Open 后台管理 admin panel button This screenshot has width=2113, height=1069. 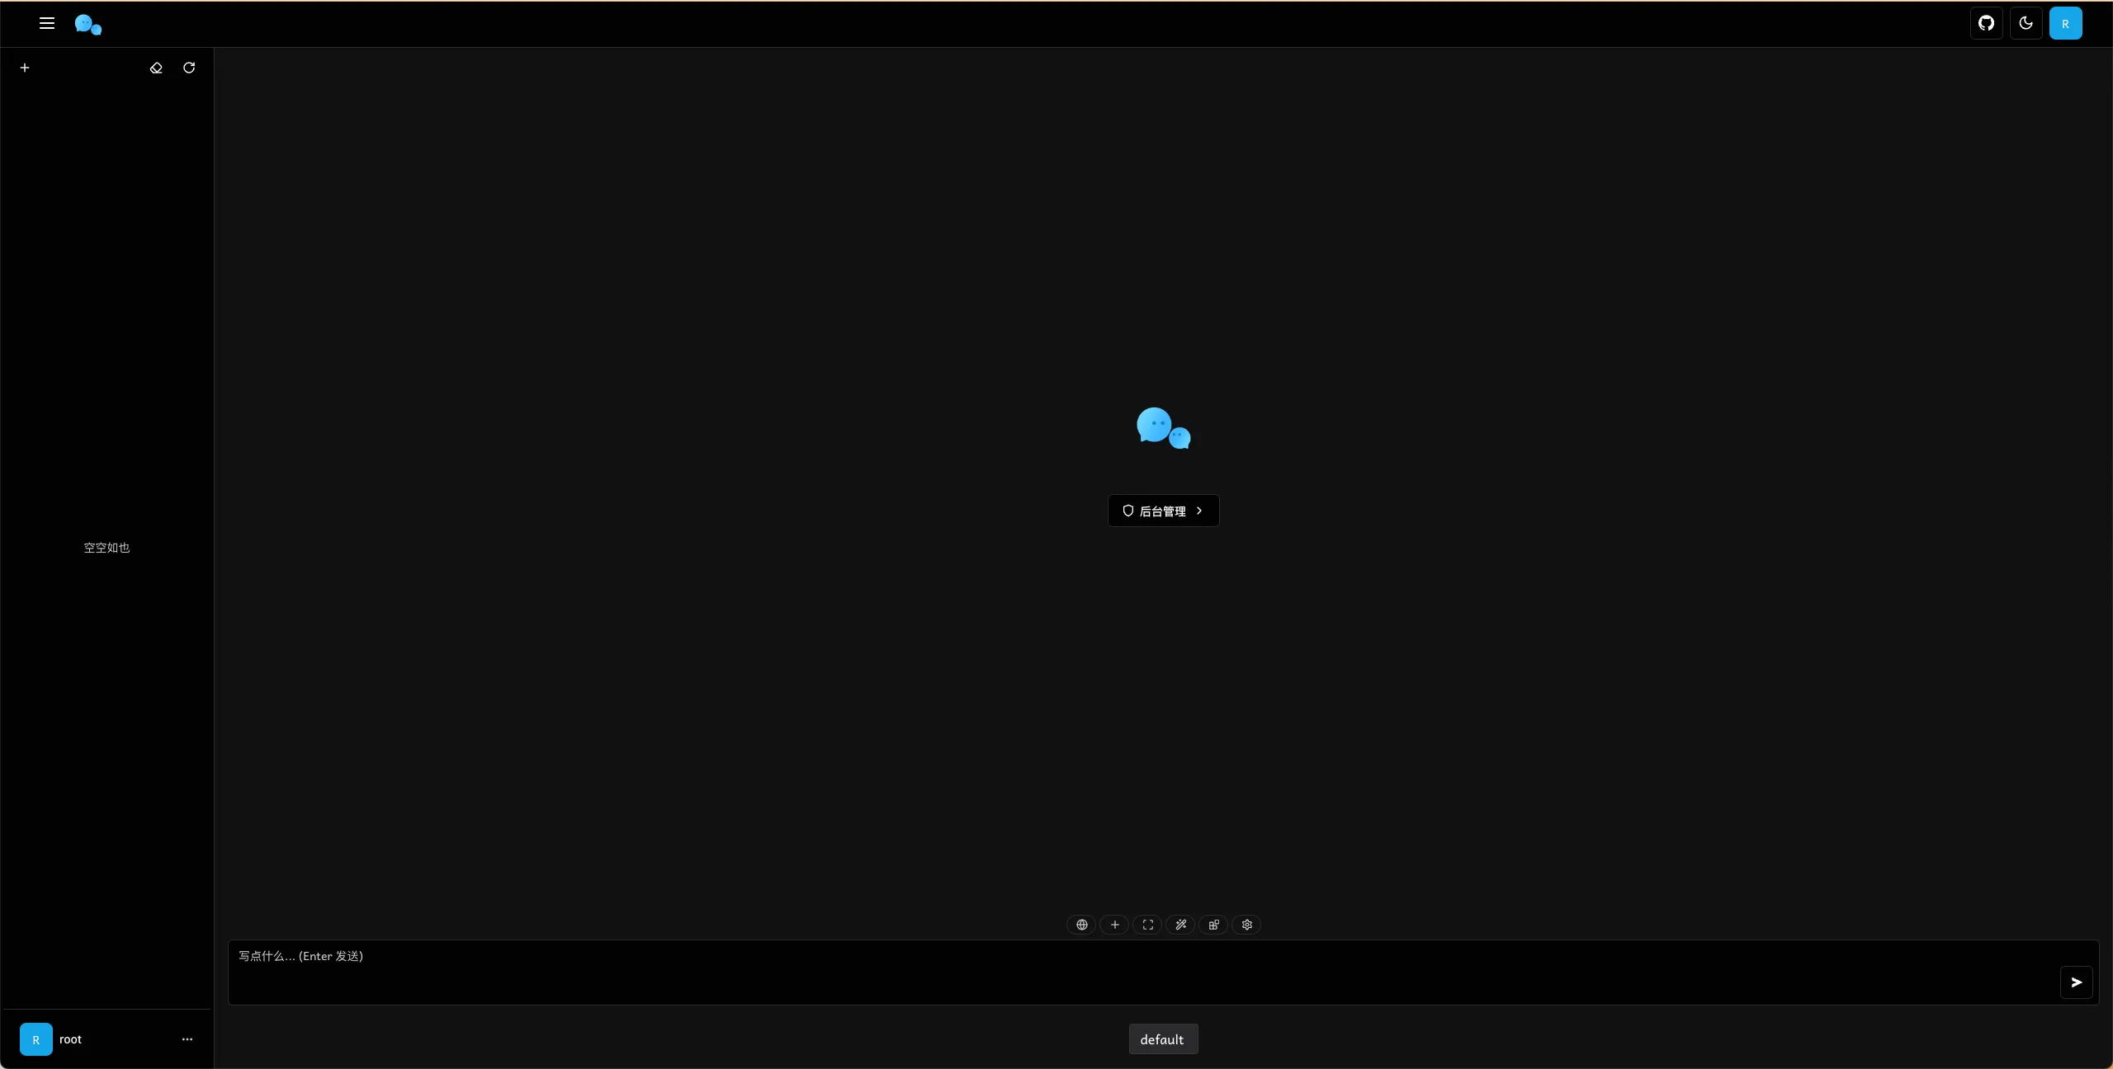pos(1163,511)
